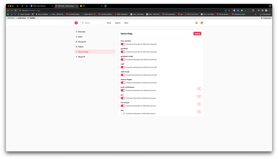Image resolution: width=278 pixels, height=159 pixels.
Task: Delete the push-notifications feature flag
Action: (199, 89)
